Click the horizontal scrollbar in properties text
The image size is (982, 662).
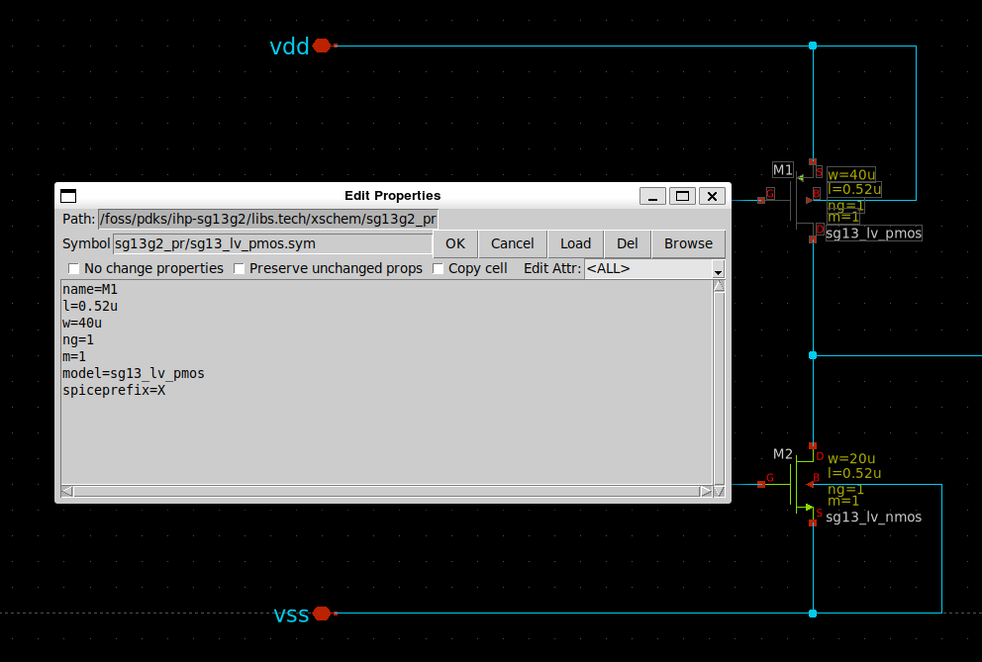(386, 491)
